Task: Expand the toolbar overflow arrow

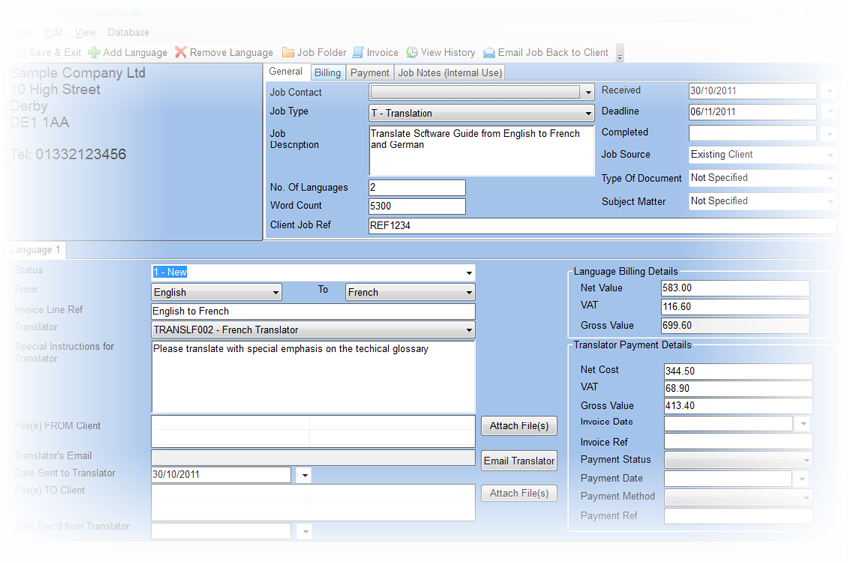Action: point(620,55)
